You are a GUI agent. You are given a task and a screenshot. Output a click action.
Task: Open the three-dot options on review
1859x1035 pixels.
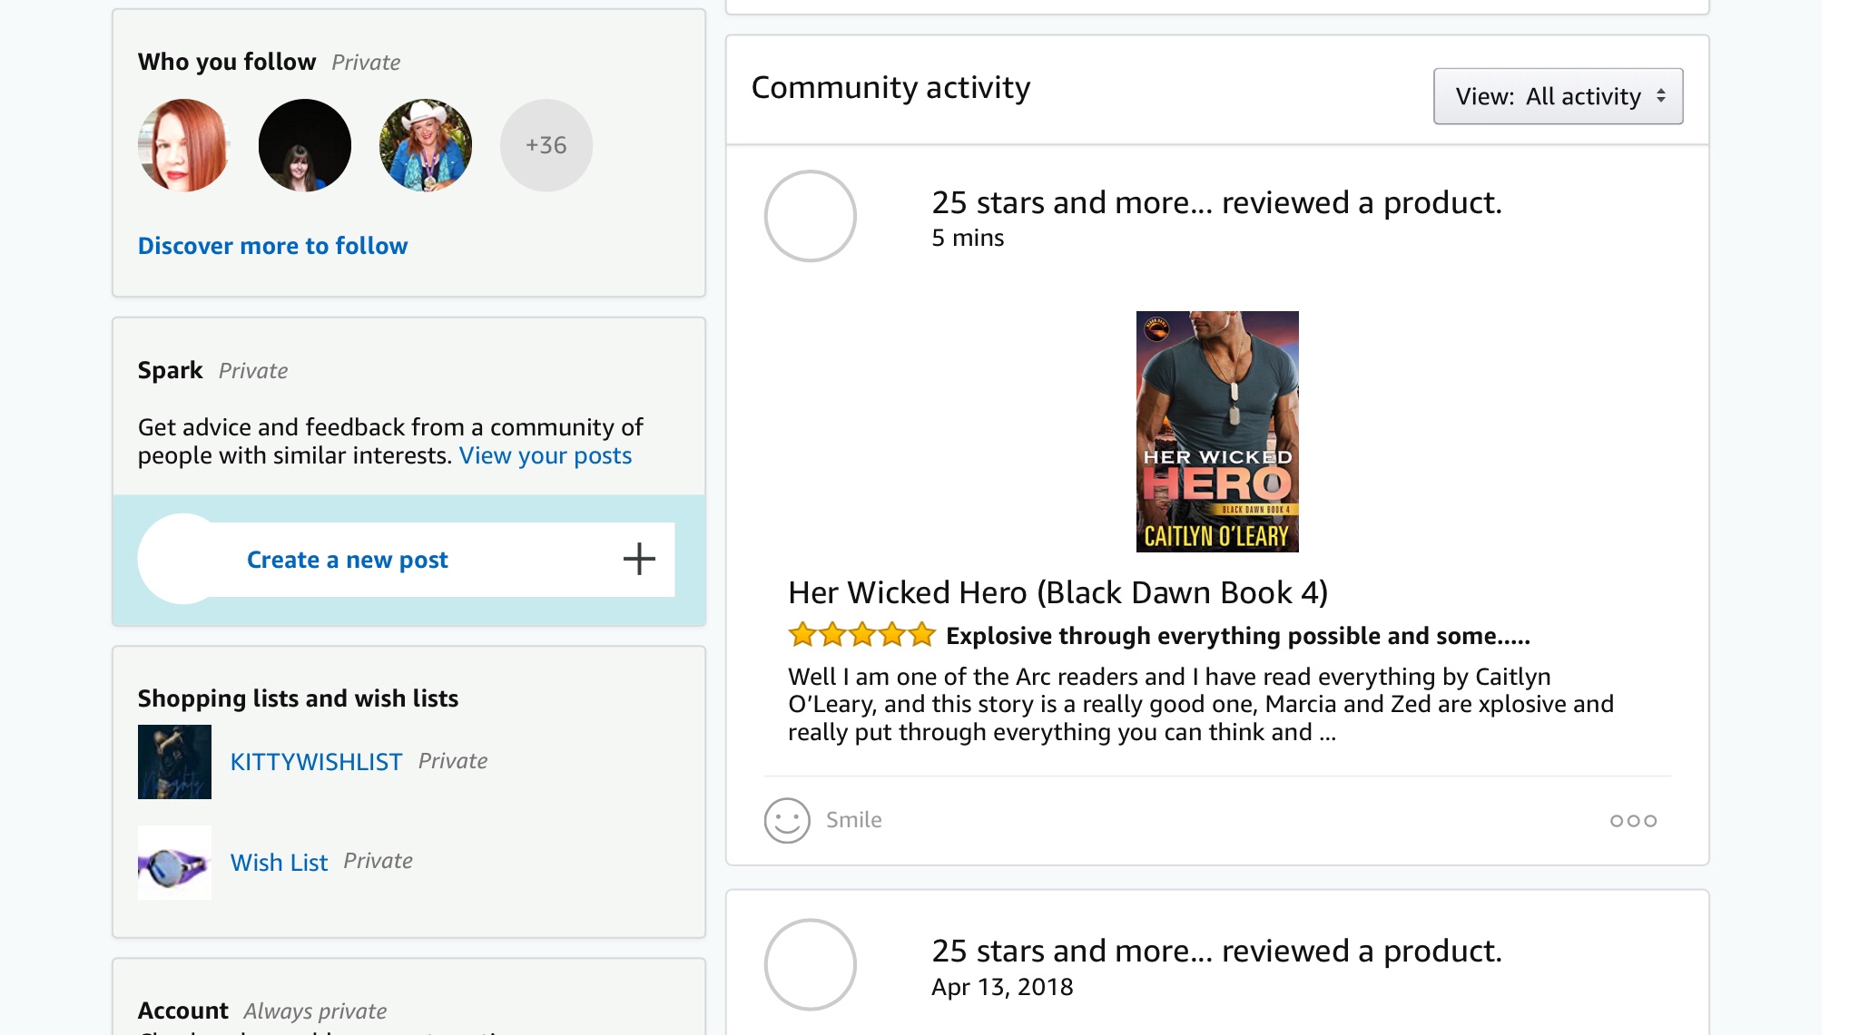pyautogui.click(x=1633, y=821)
